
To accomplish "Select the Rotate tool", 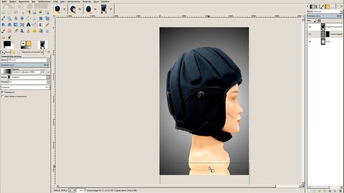I will (41, 18).
